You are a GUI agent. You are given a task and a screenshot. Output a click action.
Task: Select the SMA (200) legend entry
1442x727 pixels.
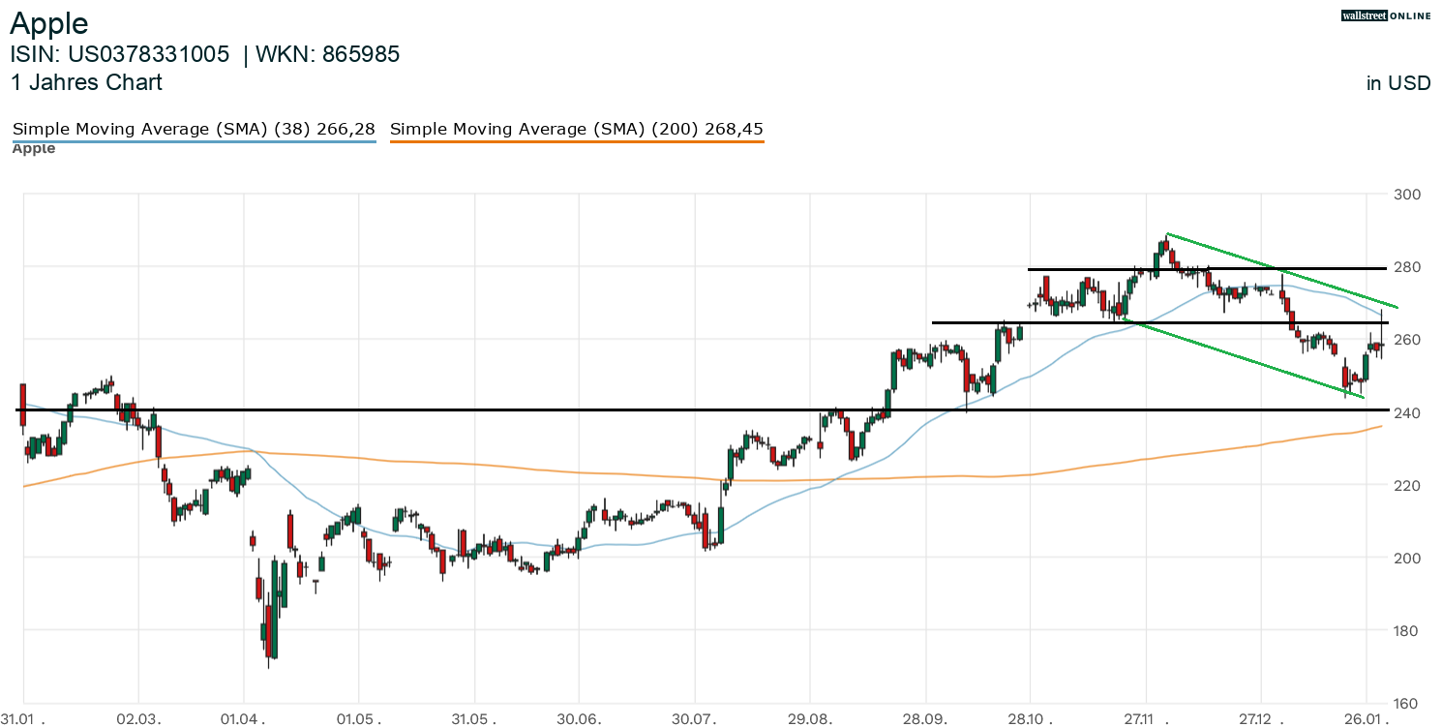pyautogui.click(x=577, y=129)
